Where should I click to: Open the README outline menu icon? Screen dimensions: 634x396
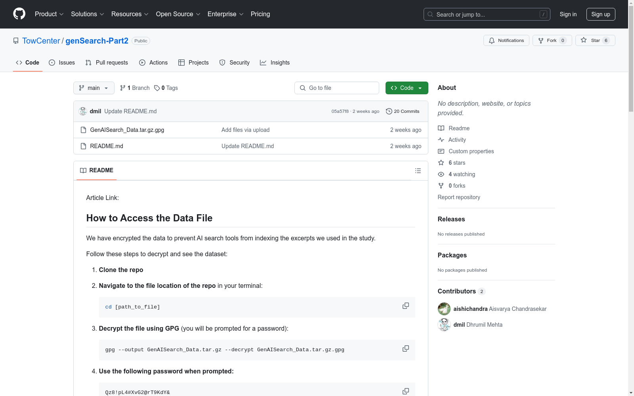point(418,171)
